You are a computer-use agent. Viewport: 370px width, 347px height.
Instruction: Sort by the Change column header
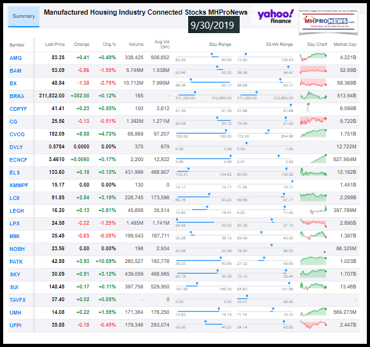click(81, 45)
